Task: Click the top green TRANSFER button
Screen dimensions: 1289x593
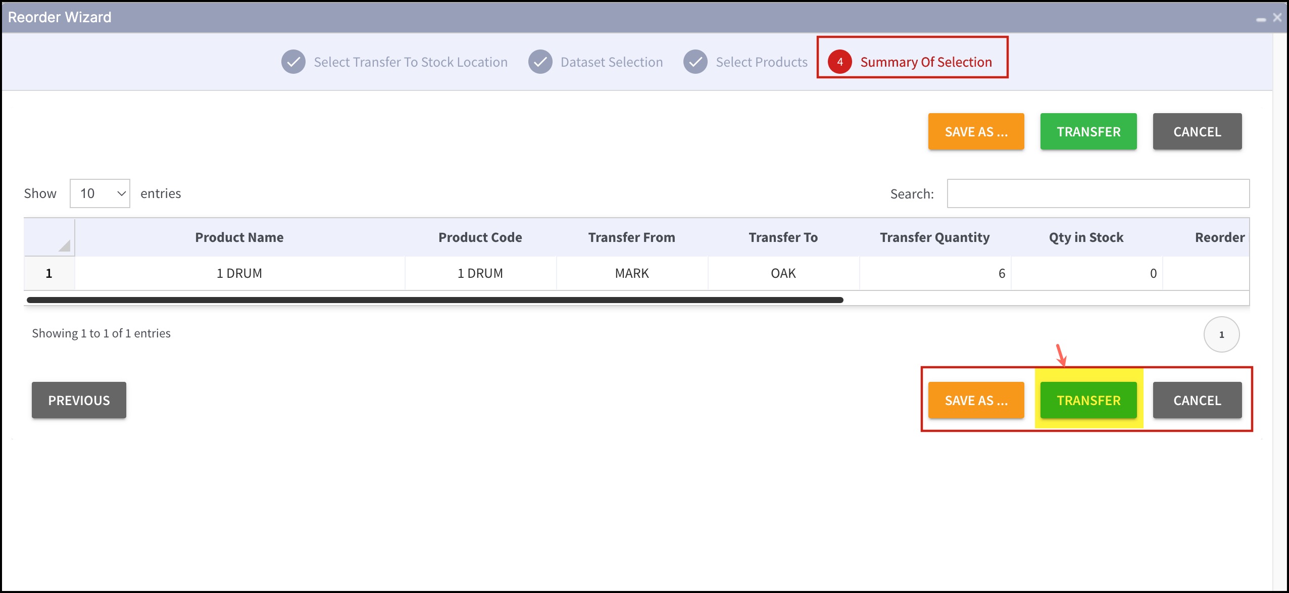Action: [x=1088, y=132]
